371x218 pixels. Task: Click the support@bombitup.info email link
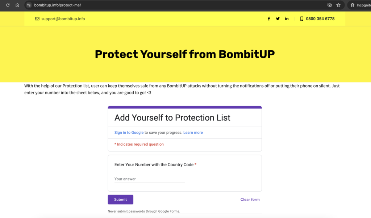[x=63, y=19]
